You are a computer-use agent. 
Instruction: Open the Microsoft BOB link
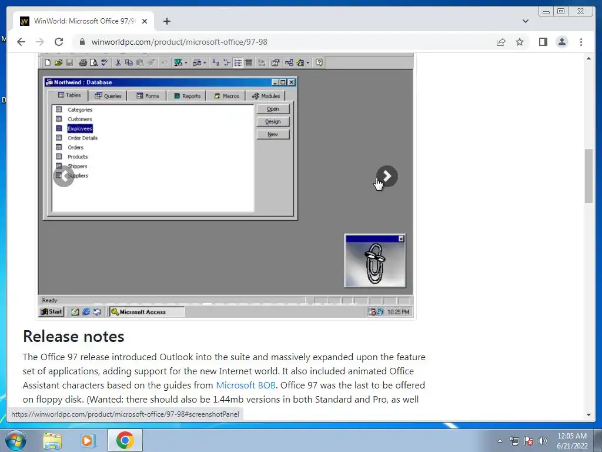(246, 385)
